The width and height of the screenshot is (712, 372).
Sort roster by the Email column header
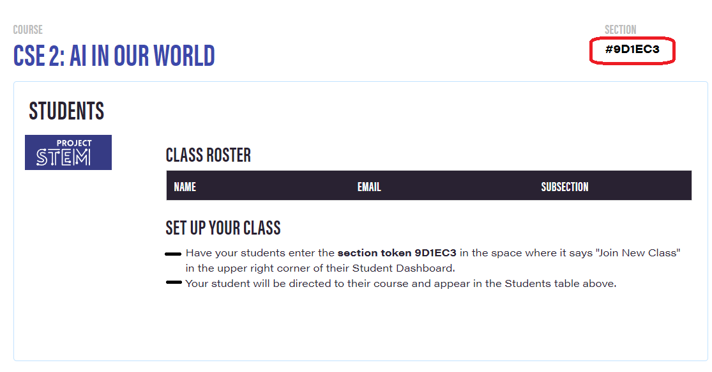click(369, 187)
